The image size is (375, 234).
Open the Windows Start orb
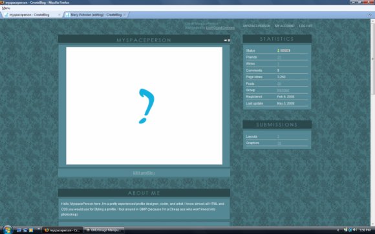(x=7, y=229)
